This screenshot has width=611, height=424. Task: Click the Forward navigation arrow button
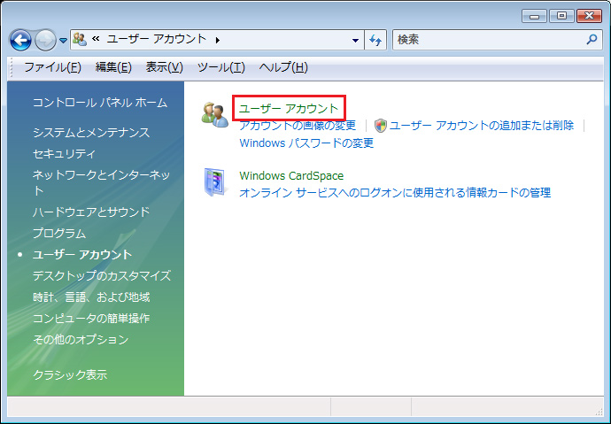click(x=45, y=40)
